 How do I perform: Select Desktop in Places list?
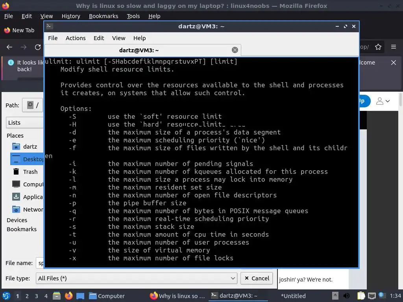click(27, 159)
